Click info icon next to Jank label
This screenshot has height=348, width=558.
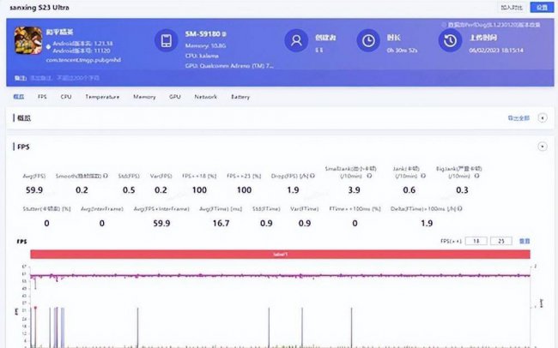tap(423, 176)
